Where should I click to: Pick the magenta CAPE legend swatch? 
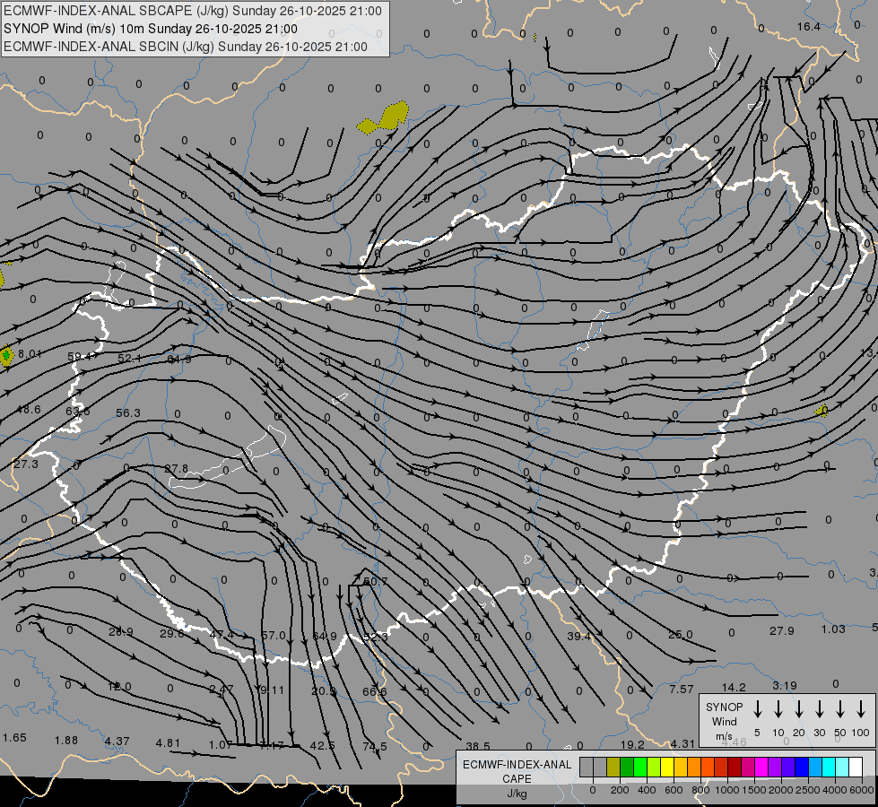(x=761, y=768)
